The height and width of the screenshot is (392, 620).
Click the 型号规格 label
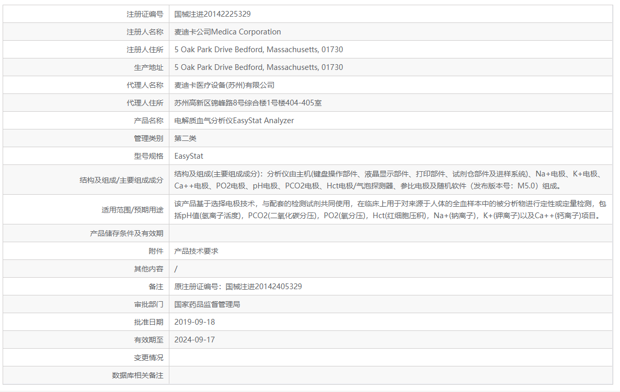coord(148,156)
